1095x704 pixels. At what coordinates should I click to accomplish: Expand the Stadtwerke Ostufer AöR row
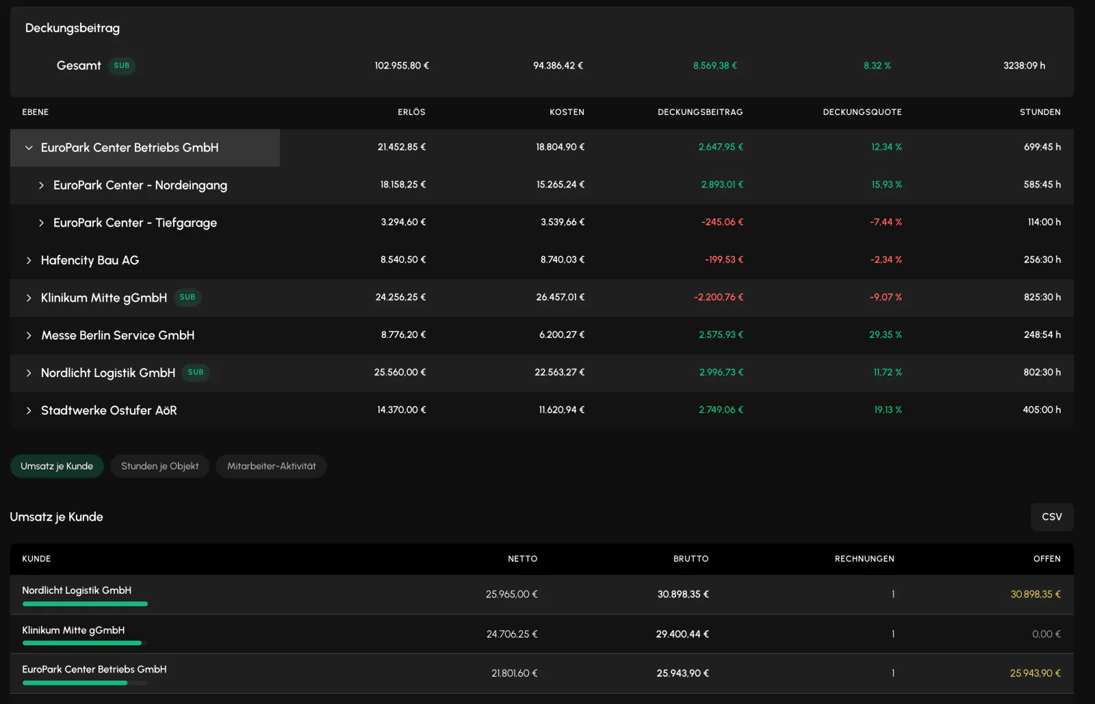tap(29, 411)
